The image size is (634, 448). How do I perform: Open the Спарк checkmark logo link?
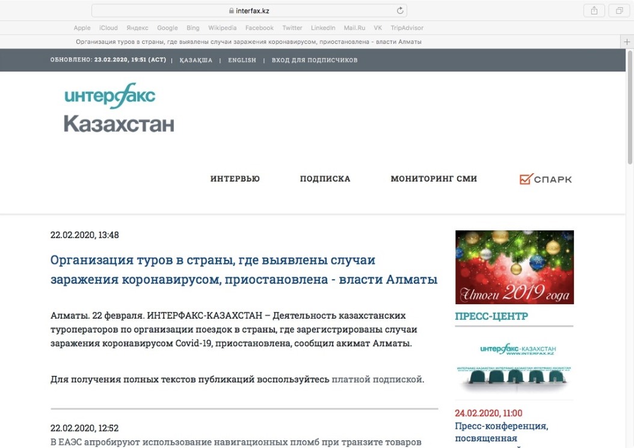(x=546, y=179)
